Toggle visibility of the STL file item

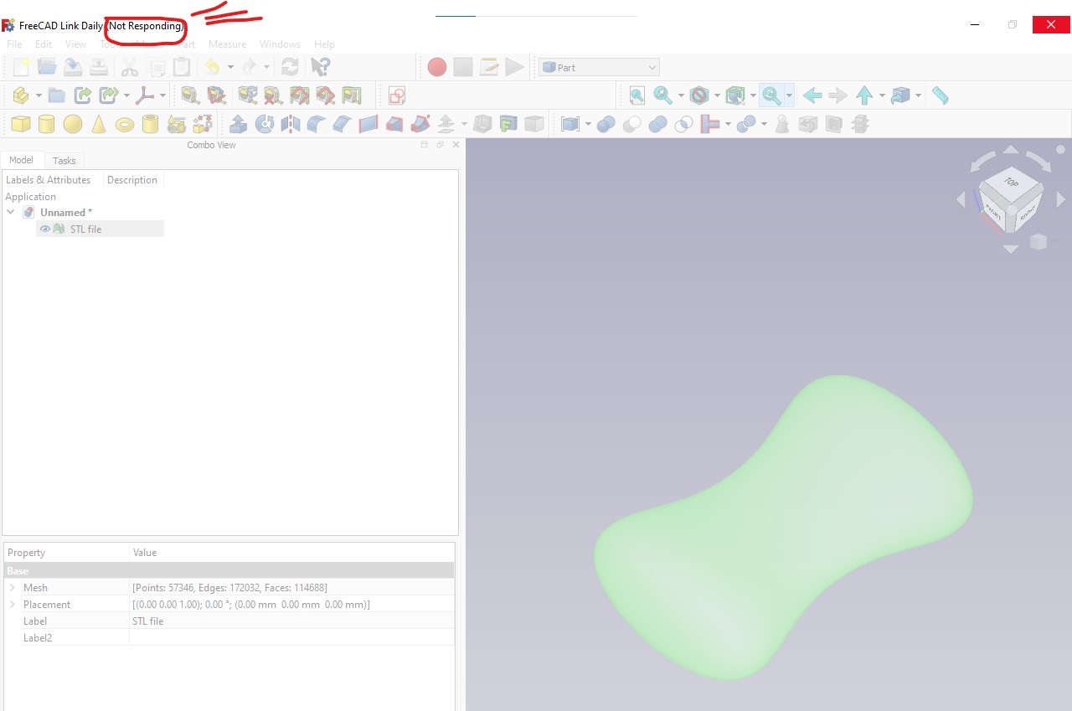click(x=44, y=229)
